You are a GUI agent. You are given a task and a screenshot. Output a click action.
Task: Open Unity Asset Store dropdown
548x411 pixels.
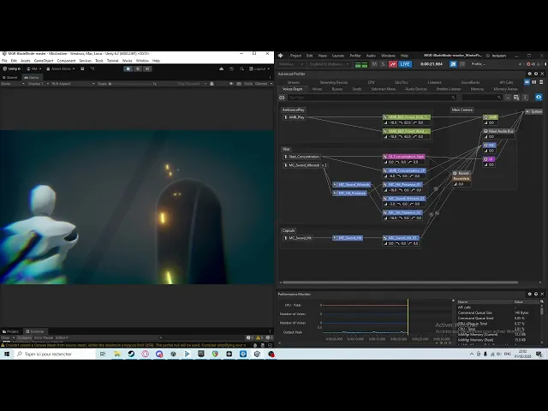(61, 68)
